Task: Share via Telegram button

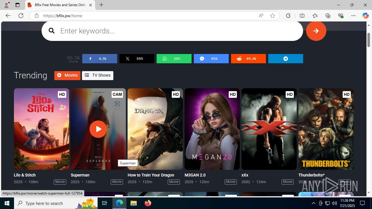Action: coord(285,59)
